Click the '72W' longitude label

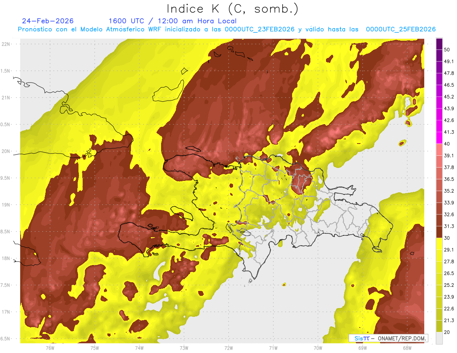(228, 348)
